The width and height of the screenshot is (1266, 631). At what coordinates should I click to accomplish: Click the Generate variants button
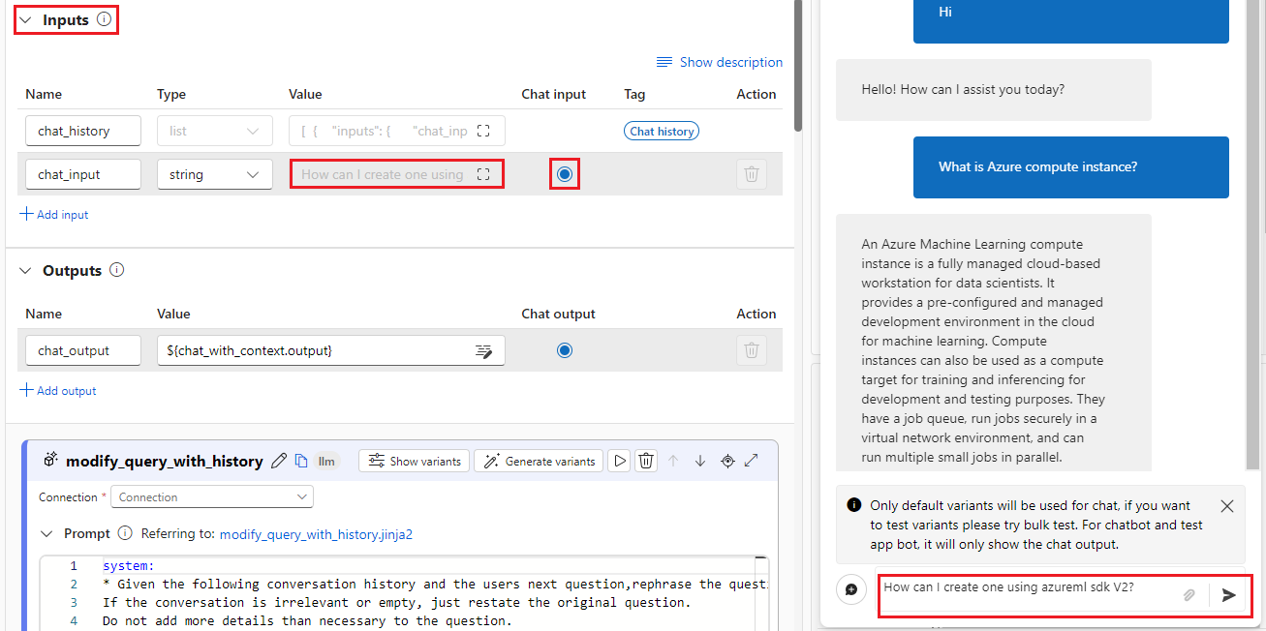coord(539,461)
